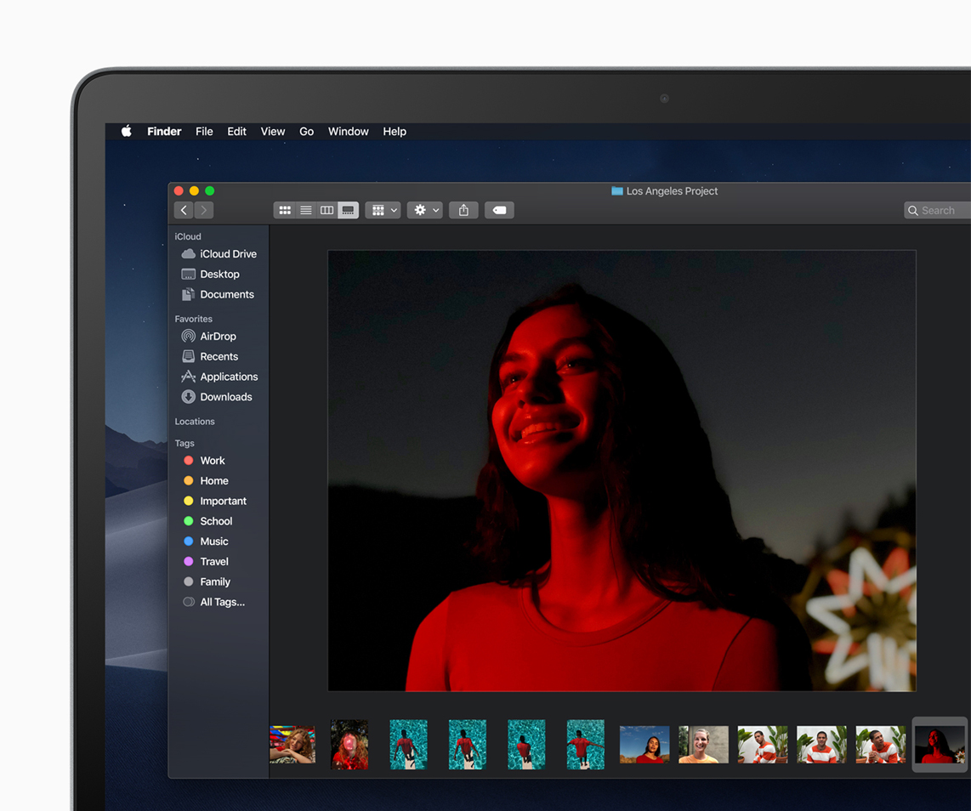
Task: Open the Action gear dropdown menu
Action: pyautogui.click(x=424, y=210)
